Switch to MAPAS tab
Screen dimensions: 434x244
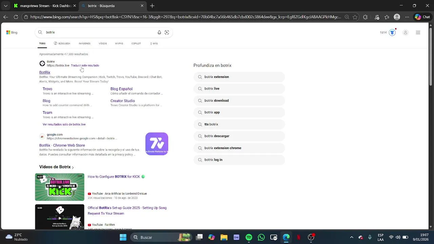pos(119,43)
